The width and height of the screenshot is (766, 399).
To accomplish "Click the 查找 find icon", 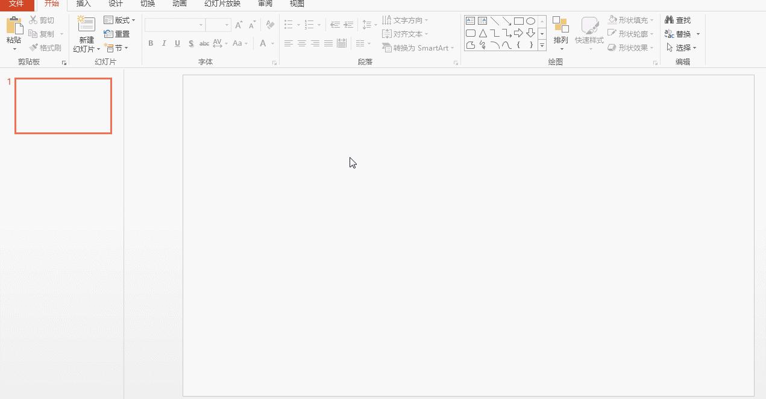I will [681, 19].
